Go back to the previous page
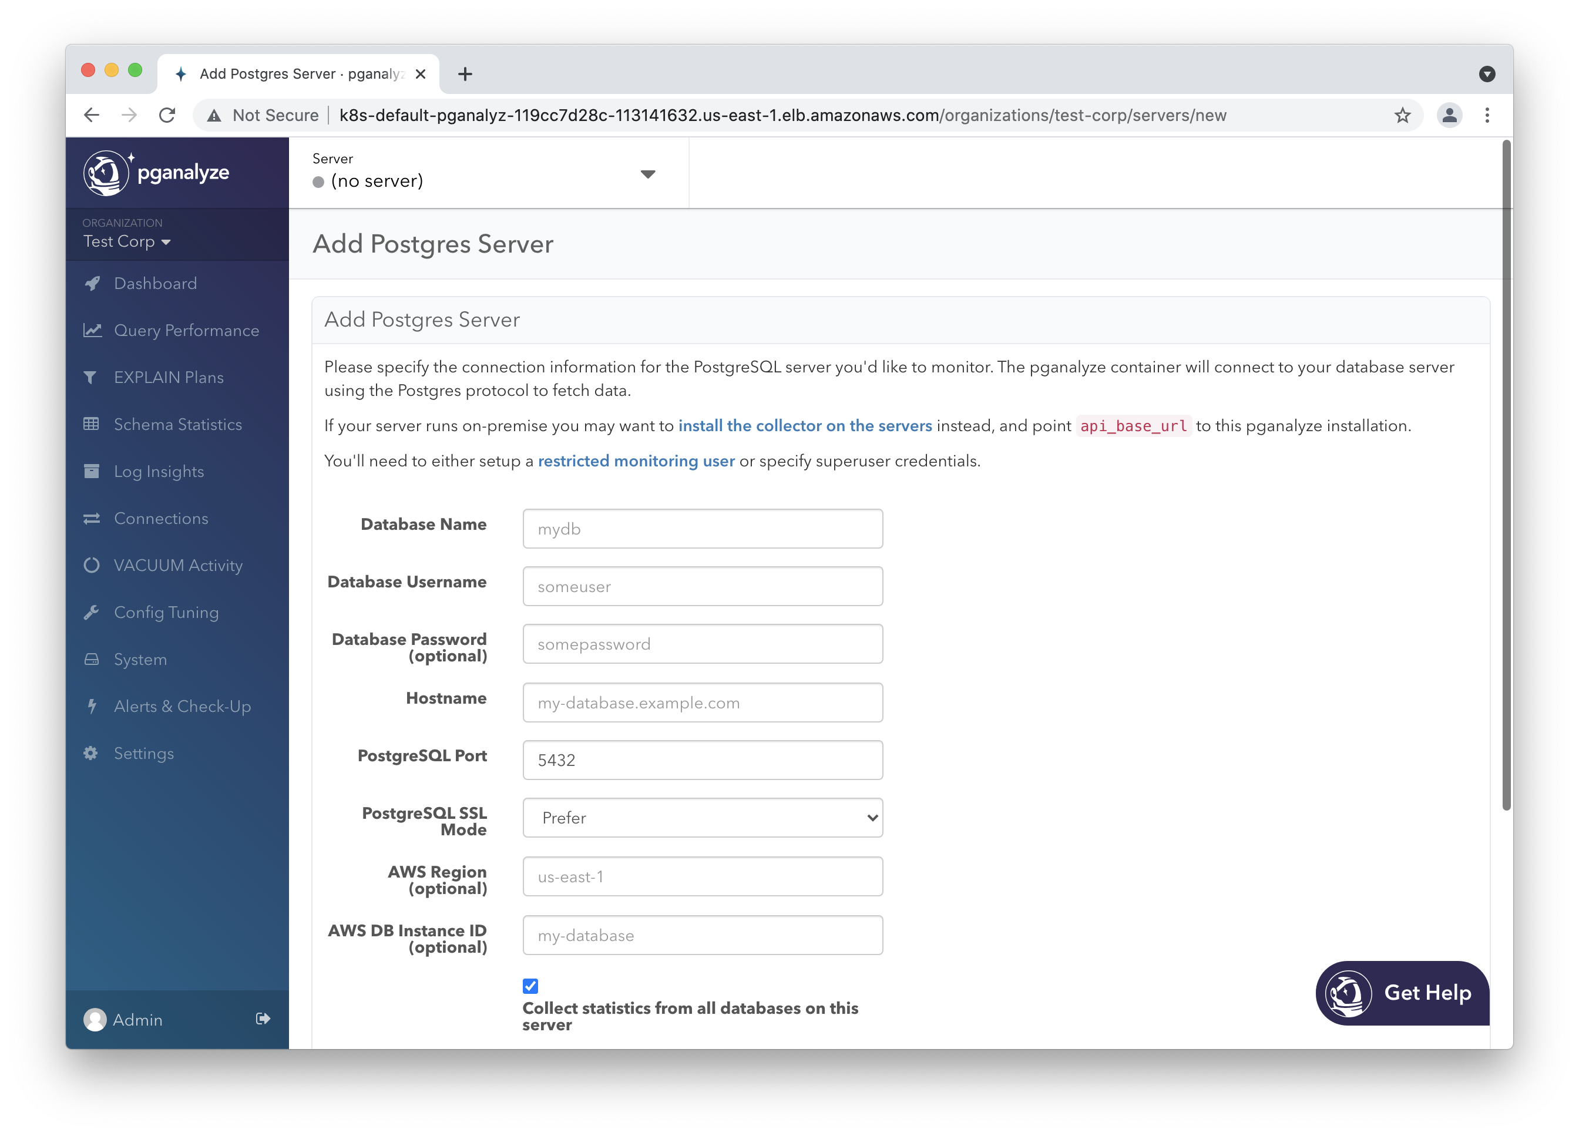1579x1136 pixels. pos(91,115)
